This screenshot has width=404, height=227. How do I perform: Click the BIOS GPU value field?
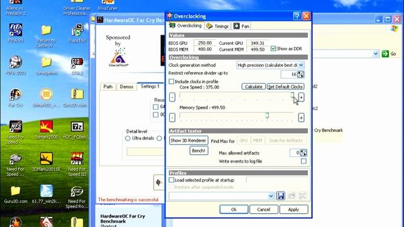(205, 43)
